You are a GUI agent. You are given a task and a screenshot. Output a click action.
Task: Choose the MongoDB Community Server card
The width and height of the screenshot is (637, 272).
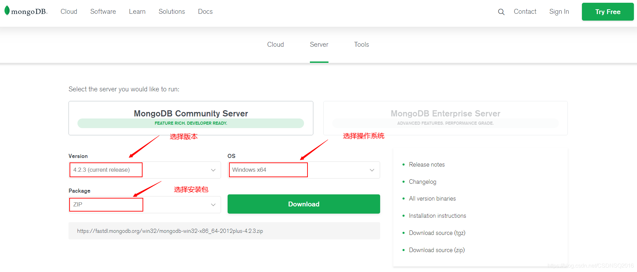click(191, 118)
